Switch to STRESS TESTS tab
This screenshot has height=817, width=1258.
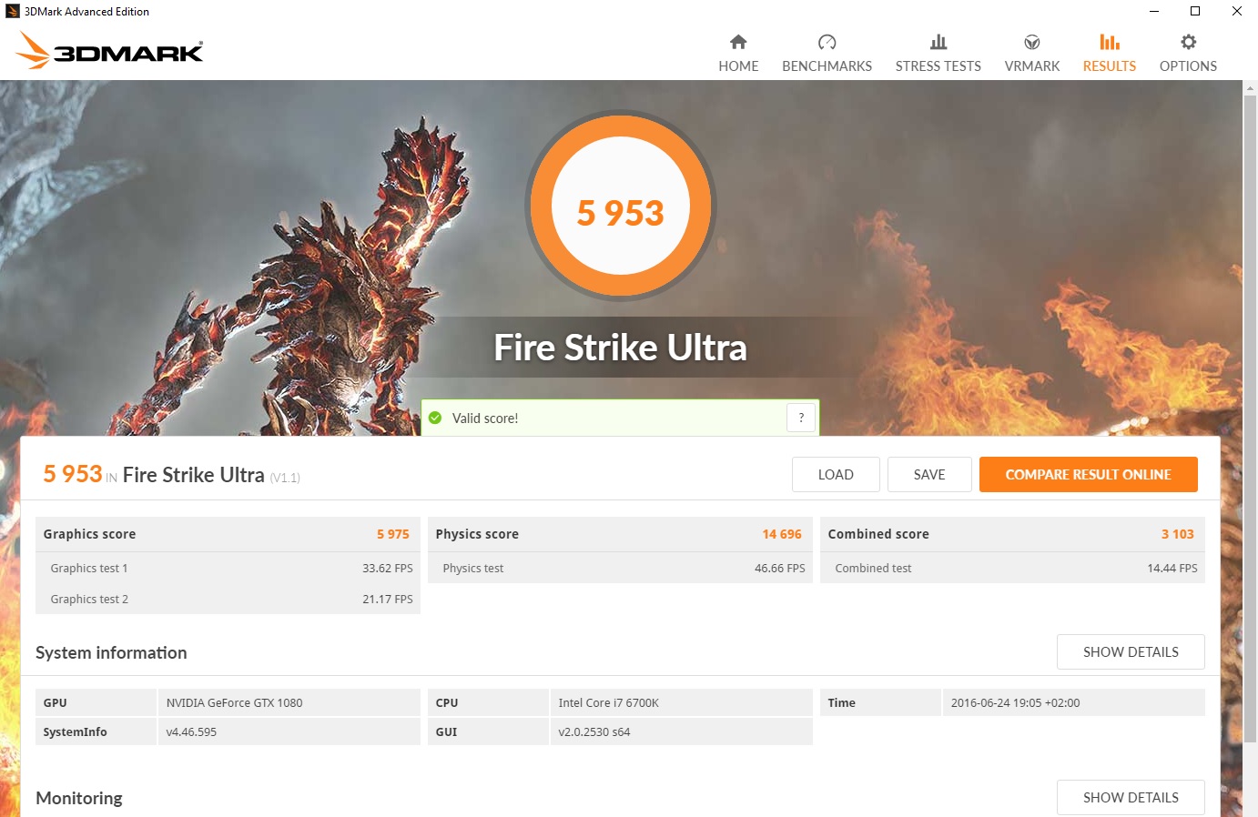938,53
